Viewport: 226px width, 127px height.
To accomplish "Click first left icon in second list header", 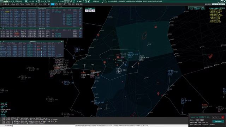I will pyautogui.click(x=1, y=28).
